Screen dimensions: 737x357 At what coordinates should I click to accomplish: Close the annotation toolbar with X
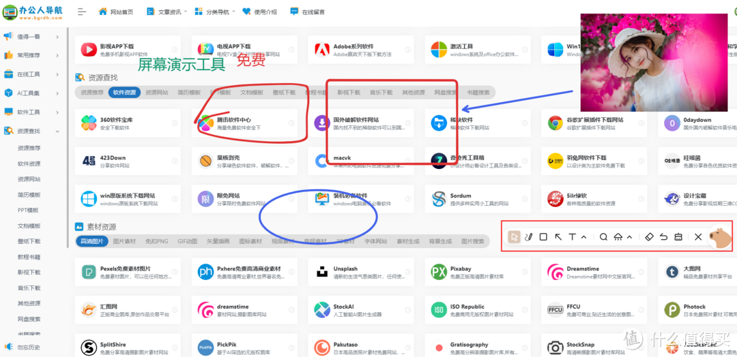[698, 237]
